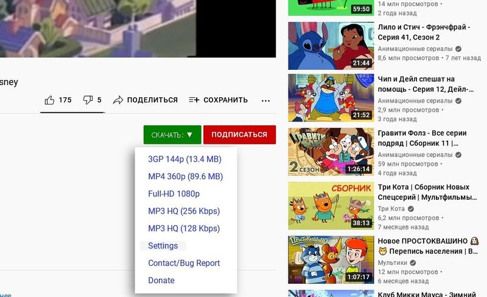Open Settings in the download menu
This screenshot has width=487, height=297.
coord(163,246)
